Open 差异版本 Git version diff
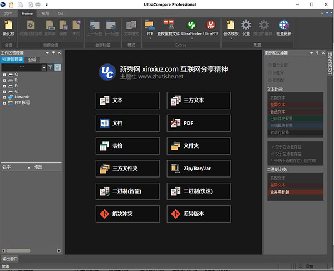 tap(199, 214)
